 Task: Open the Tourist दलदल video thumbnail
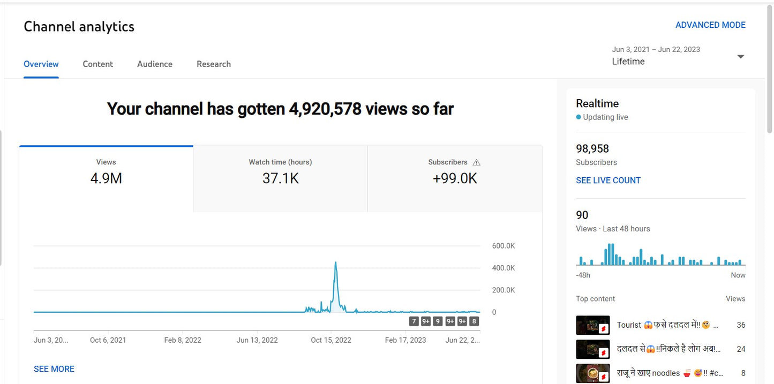(593, 325)
